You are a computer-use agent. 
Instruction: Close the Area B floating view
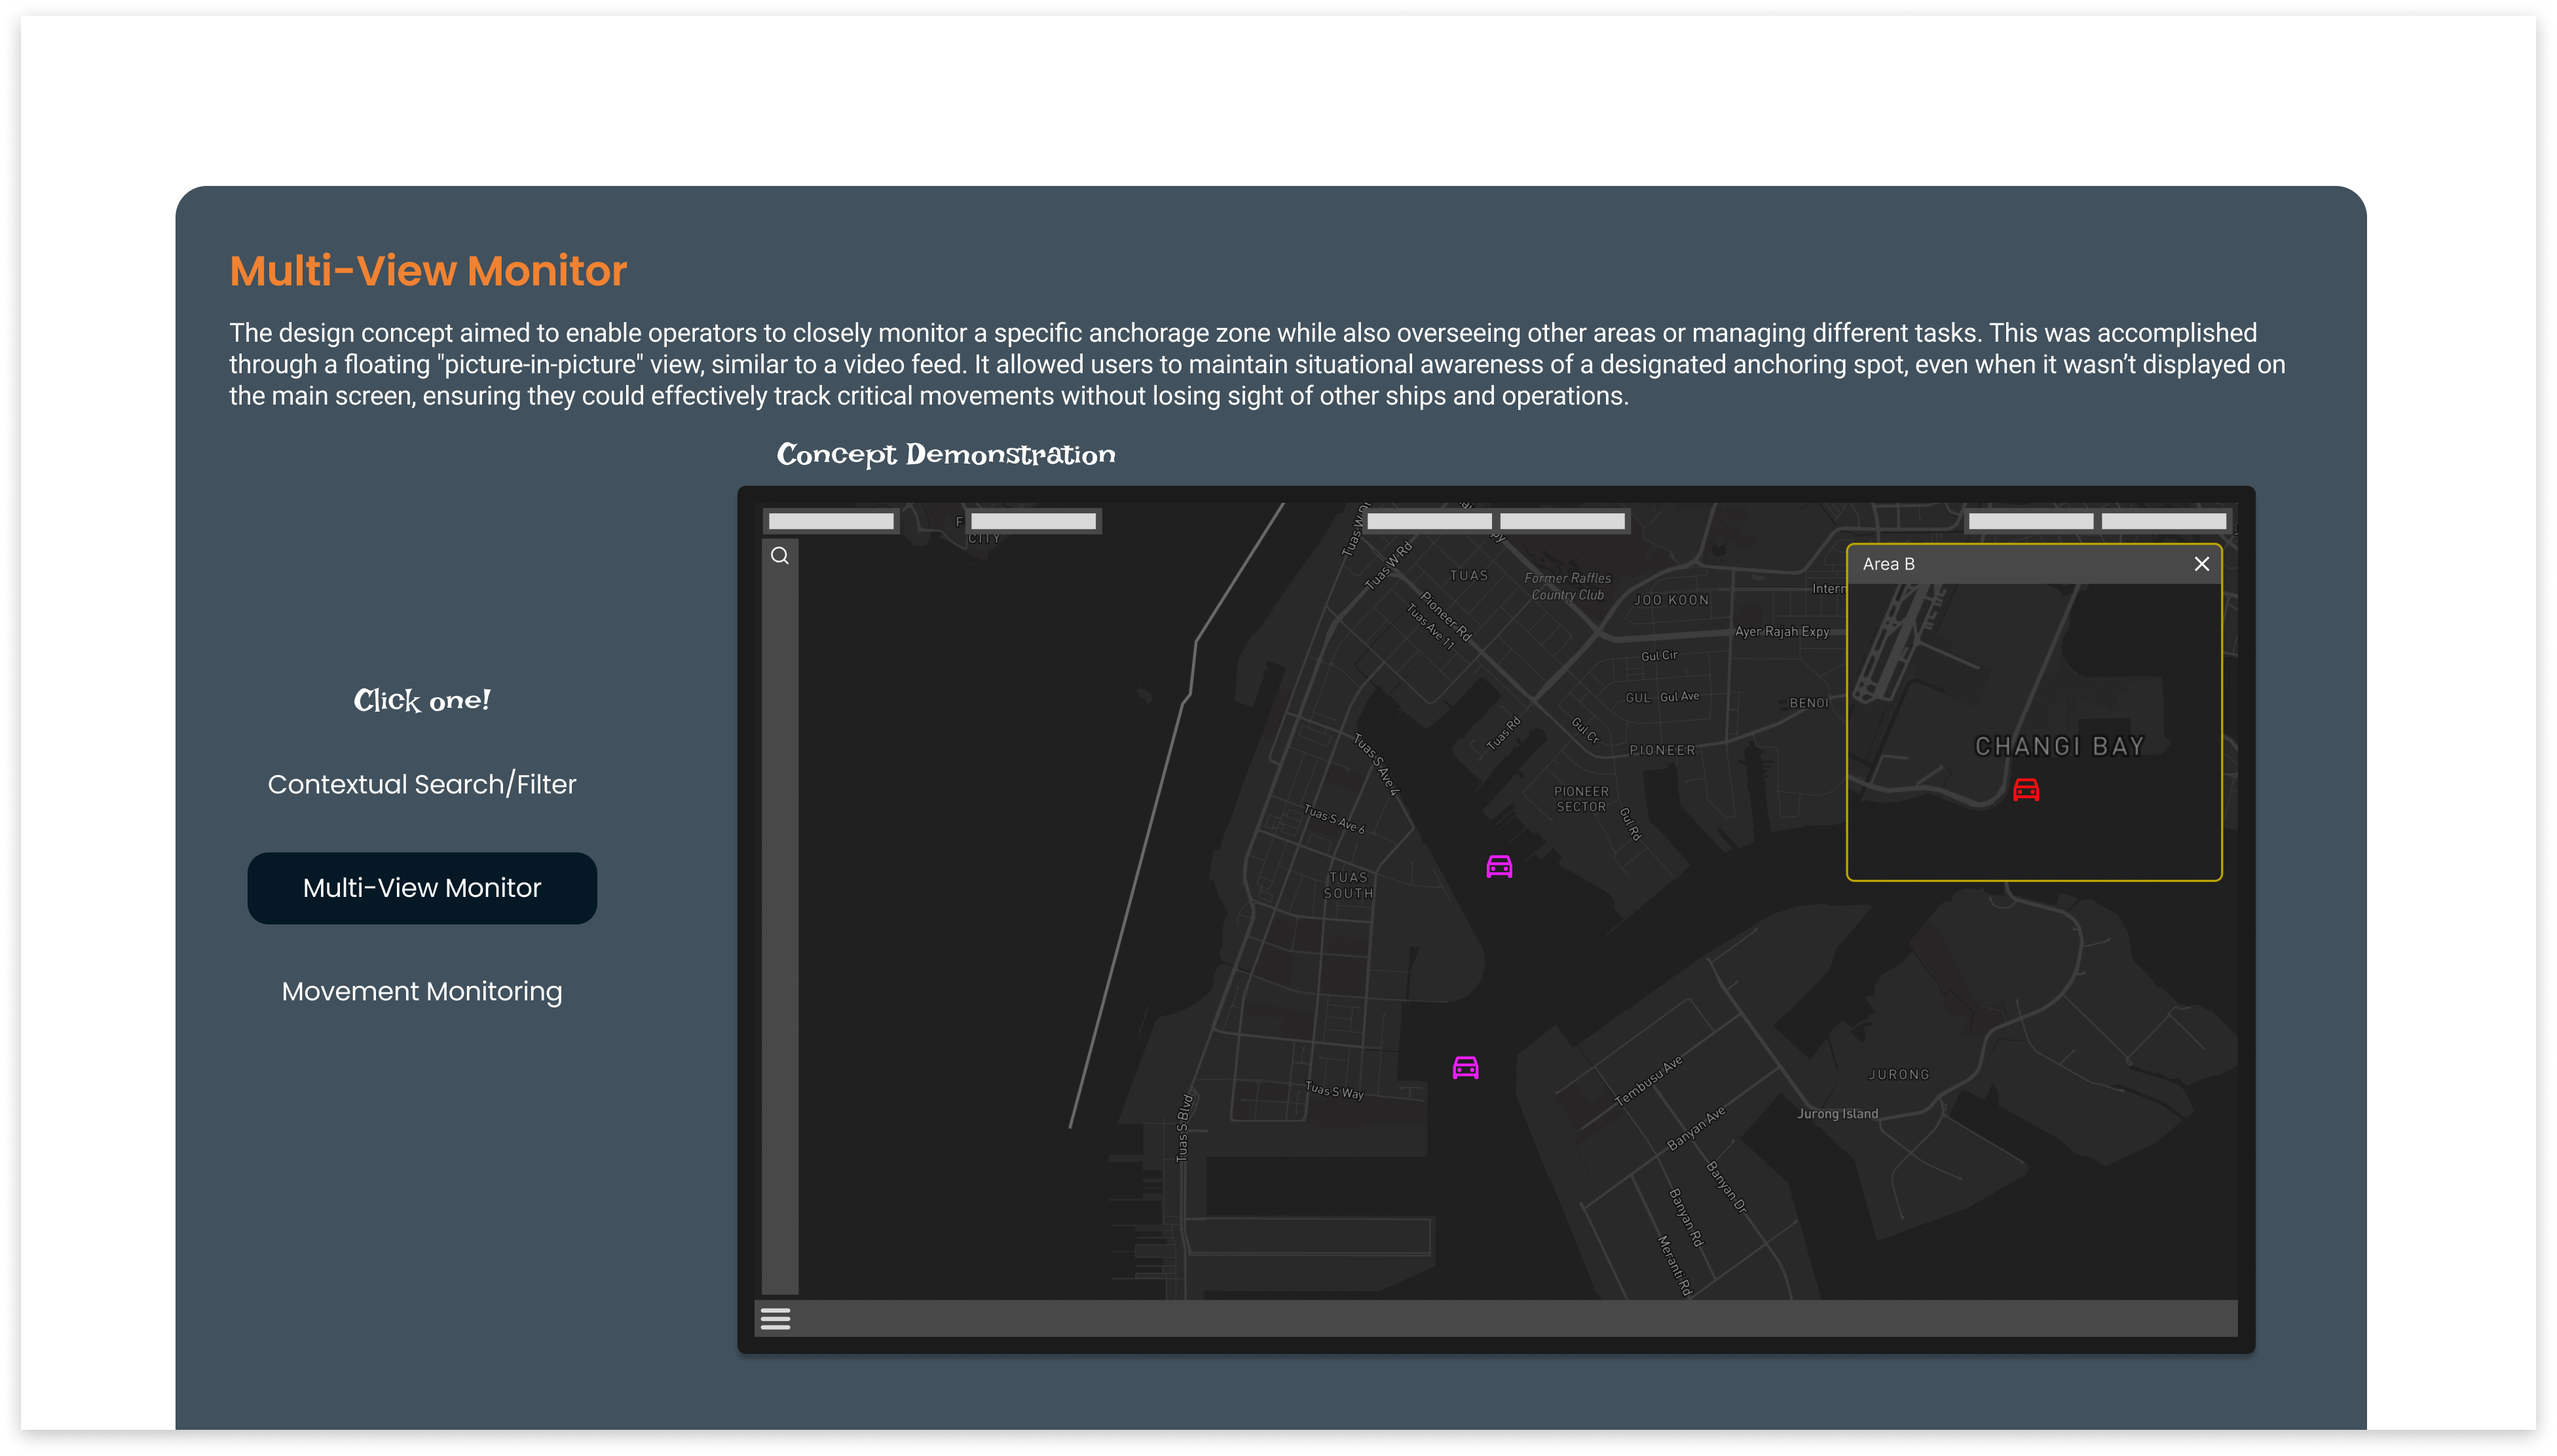click(2201, 564)
